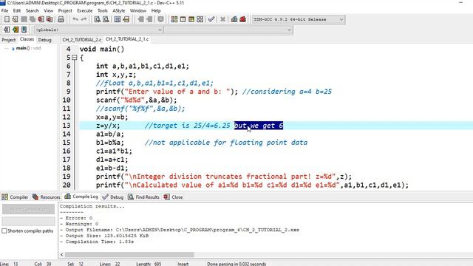Open the Find Results bottom tab

click(143, 197)
